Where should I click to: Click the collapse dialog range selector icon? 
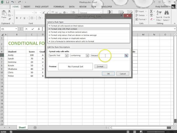[x=126, y=55]
